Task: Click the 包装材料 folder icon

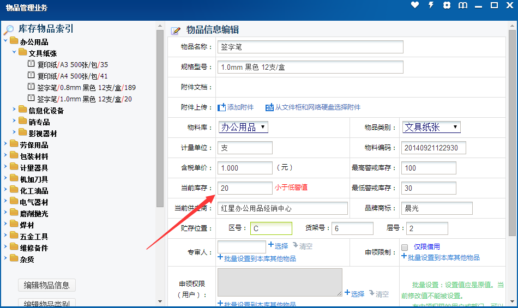Action: tap(14, 155)
